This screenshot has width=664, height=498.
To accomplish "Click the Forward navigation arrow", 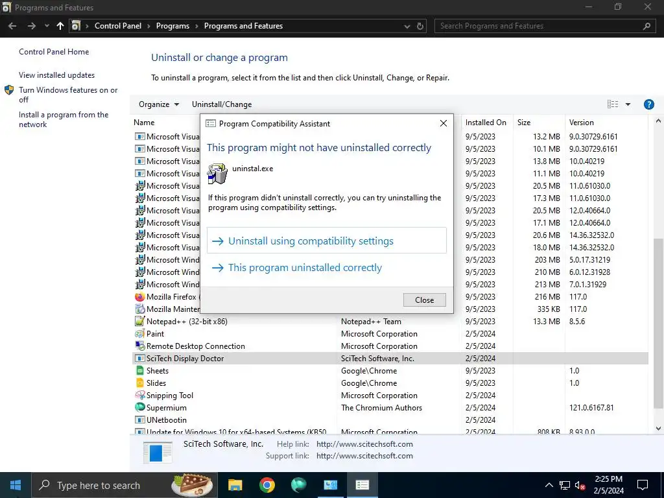I will pyautogui.click(x=31, y=26).
